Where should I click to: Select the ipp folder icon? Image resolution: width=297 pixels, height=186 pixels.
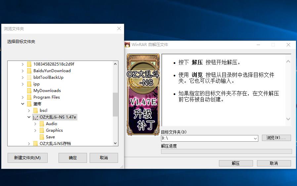coord(29,84)
